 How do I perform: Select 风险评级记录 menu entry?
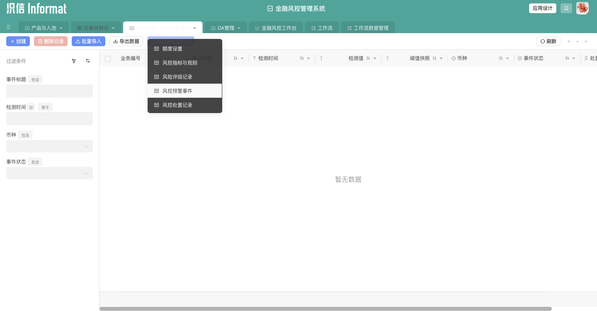(185, 77)
